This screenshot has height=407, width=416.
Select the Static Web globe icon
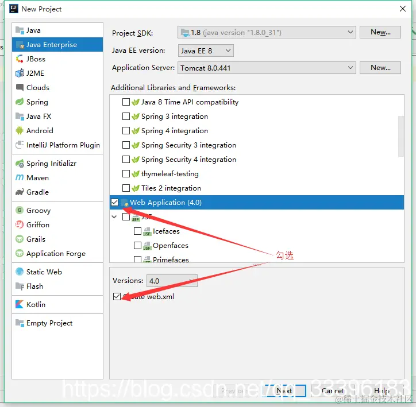pyautogui.click(x=20, y=272)
